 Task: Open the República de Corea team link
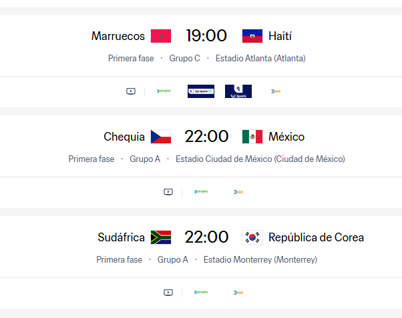tap(316, 237)
